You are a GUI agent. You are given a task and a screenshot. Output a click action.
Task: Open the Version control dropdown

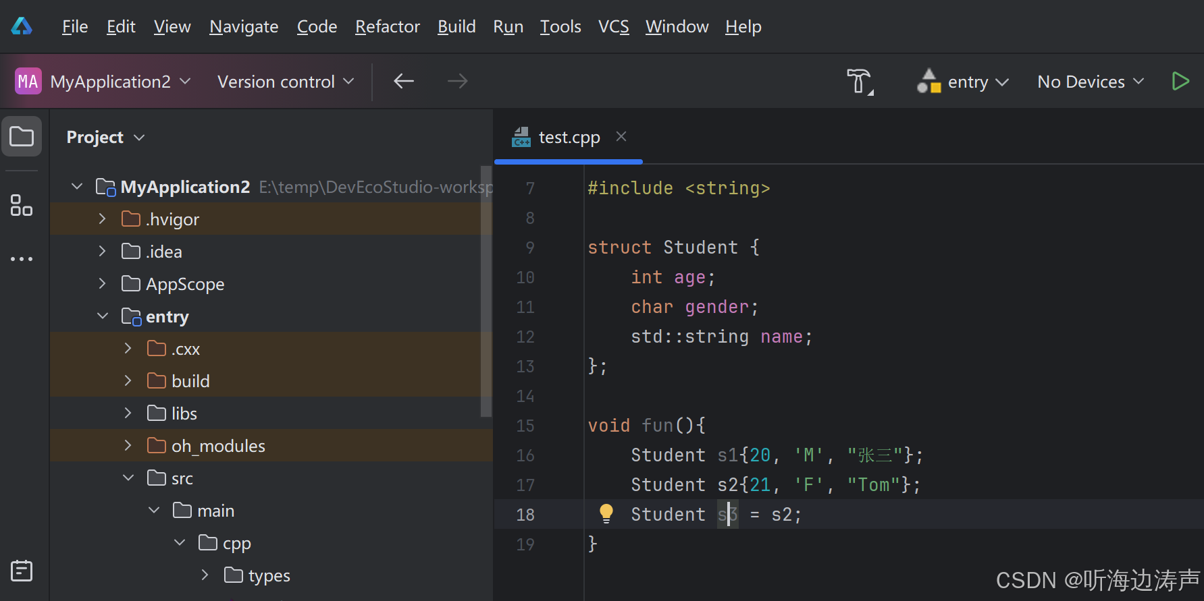(x=286, y=82)
